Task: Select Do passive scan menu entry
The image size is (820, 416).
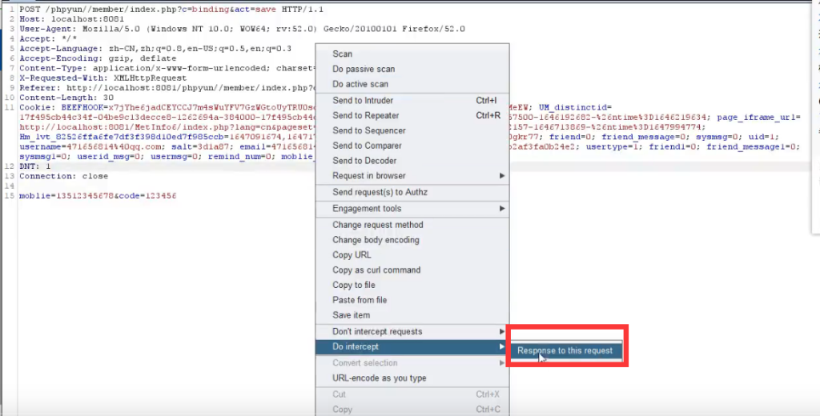Action: point(412,69)
